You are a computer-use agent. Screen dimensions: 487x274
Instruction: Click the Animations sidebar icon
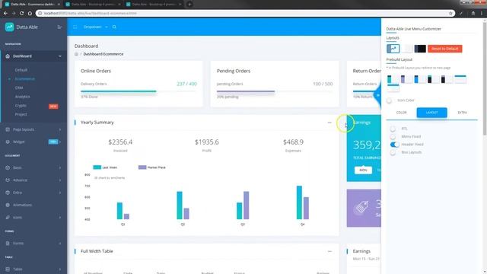pyautogui.click(x=8, y=205)
